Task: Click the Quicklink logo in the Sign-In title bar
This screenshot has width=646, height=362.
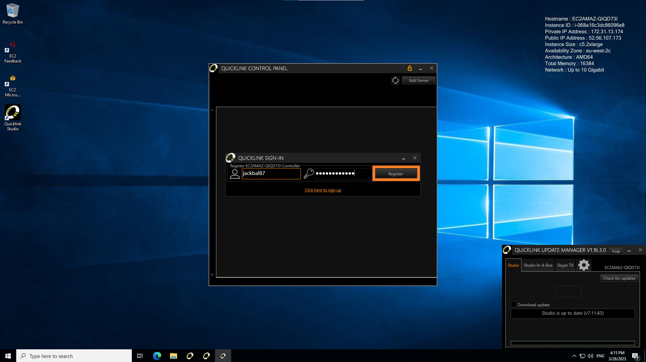Action: tap(230, 158)
